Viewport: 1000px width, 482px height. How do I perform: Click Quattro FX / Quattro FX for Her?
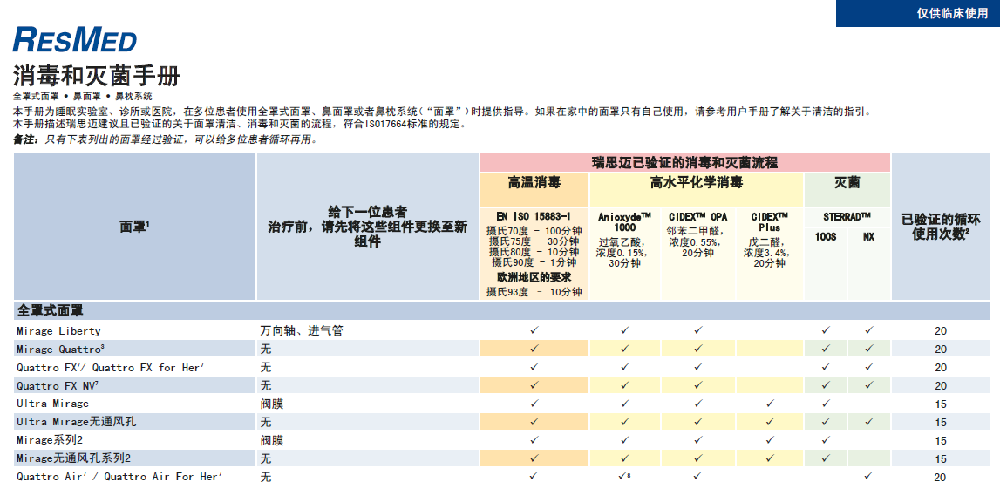click(x=111, y=368)
